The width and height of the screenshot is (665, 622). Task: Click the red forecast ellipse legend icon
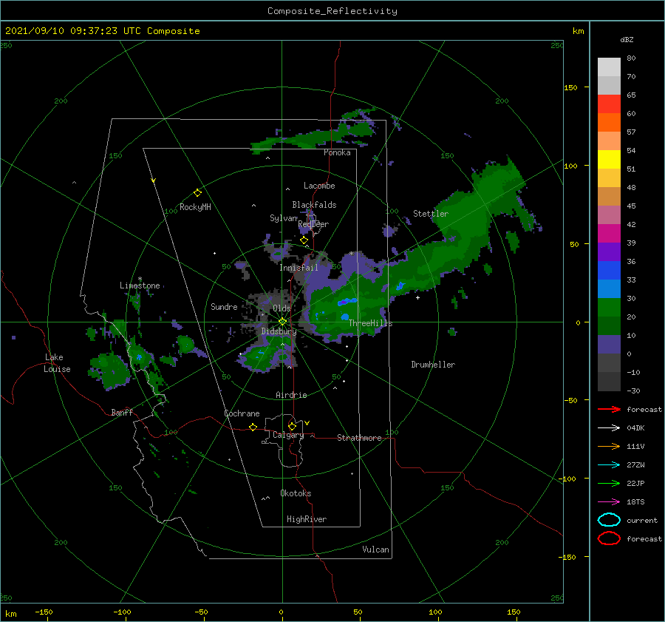pos(609,538)
